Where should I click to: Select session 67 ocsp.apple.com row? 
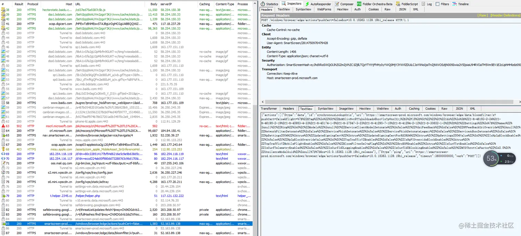tap(126, 145)
